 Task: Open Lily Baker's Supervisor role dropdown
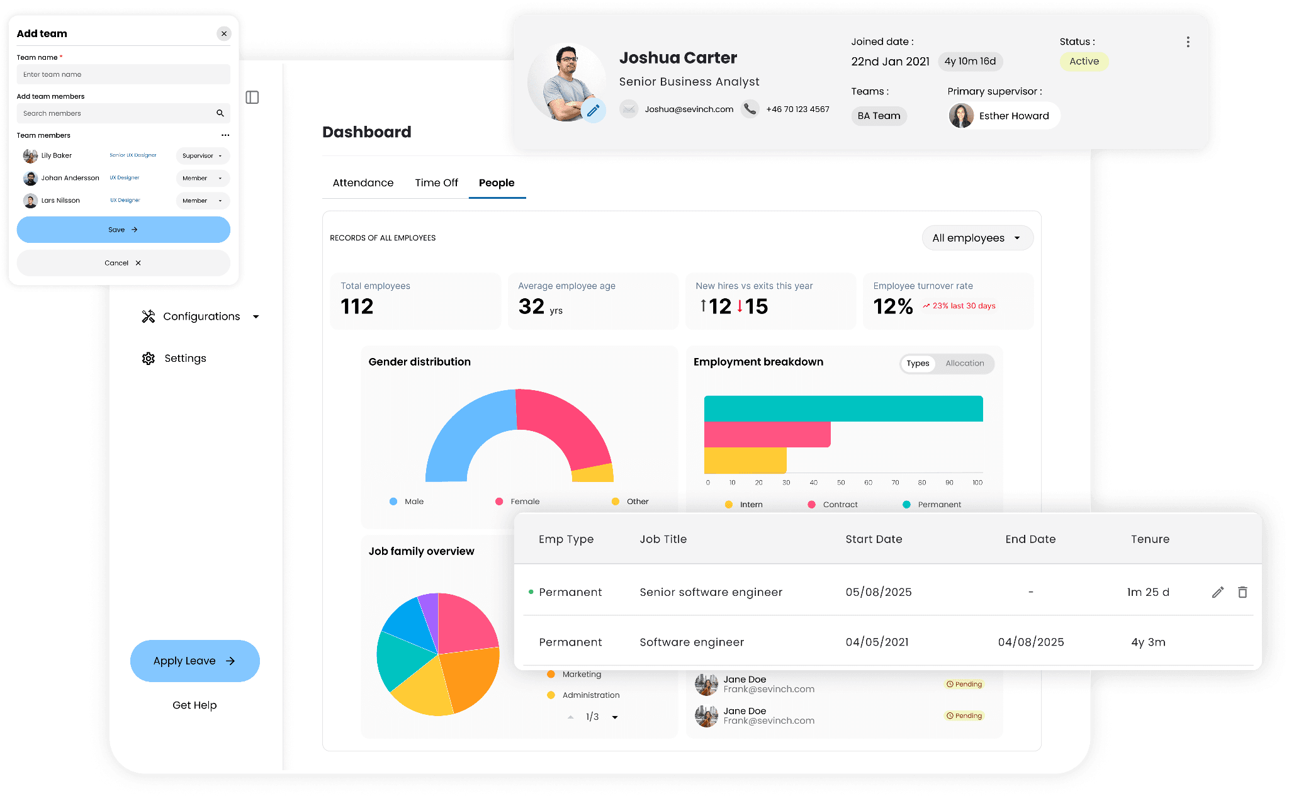coord(203,156)
